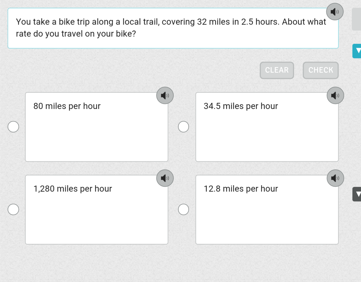The width and height of the screenshot is (361, 282).
Task: Click the 12.8 miles per hour answer card
Action: click(x=267, y=215)
